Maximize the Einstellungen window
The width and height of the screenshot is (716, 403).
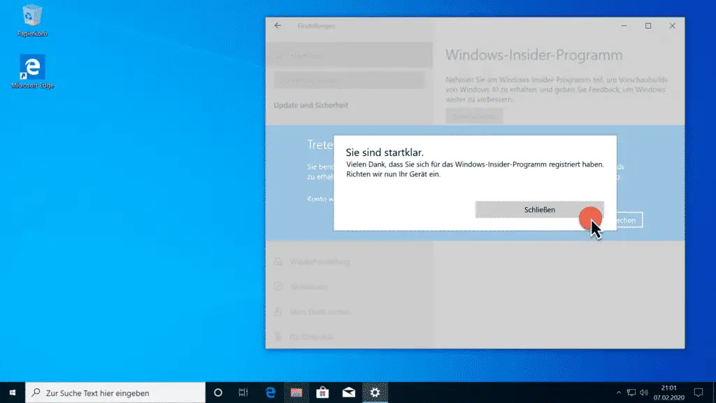point(648,26)
